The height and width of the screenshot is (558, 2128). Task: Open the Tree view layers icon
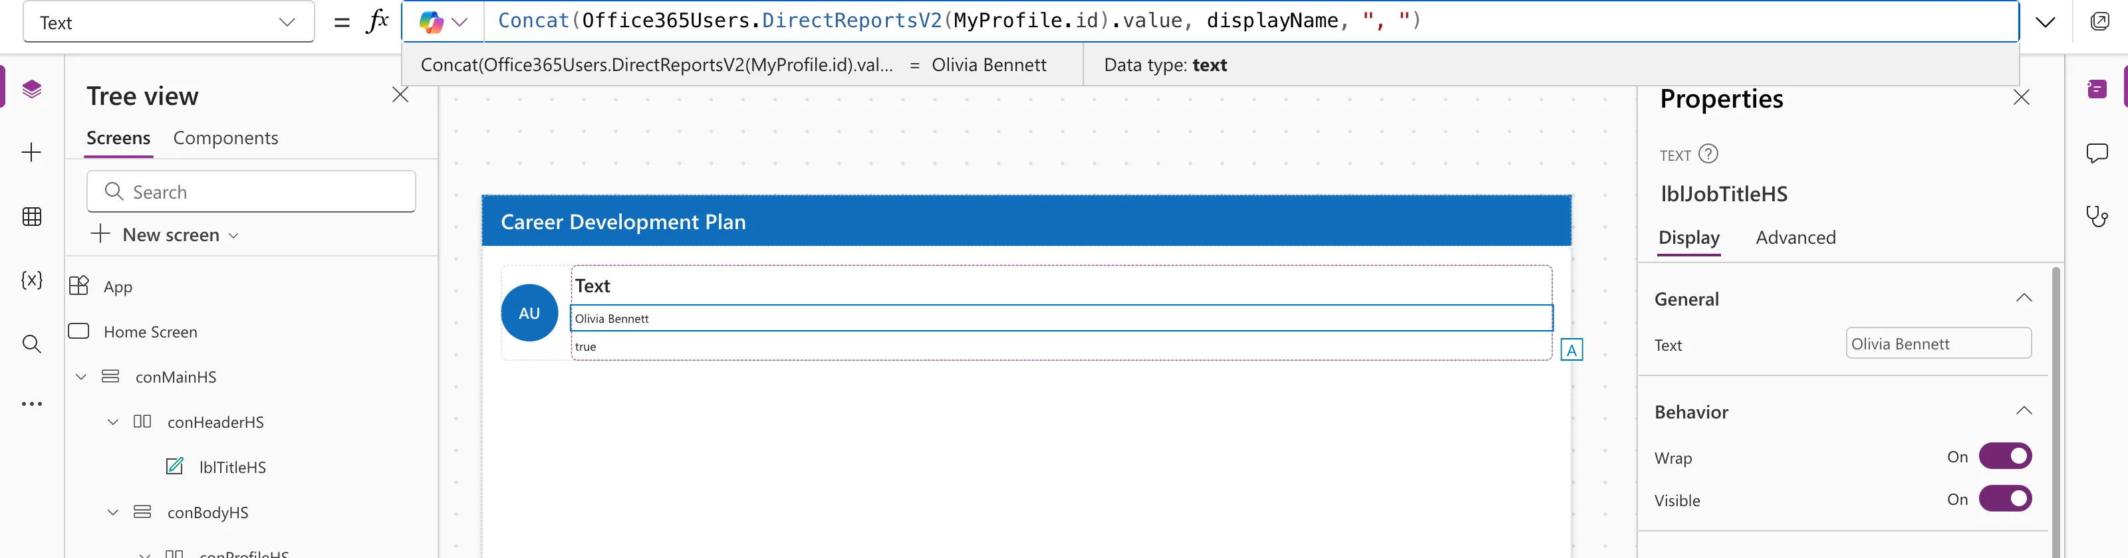pyautogui.click(x=31, y=89)
